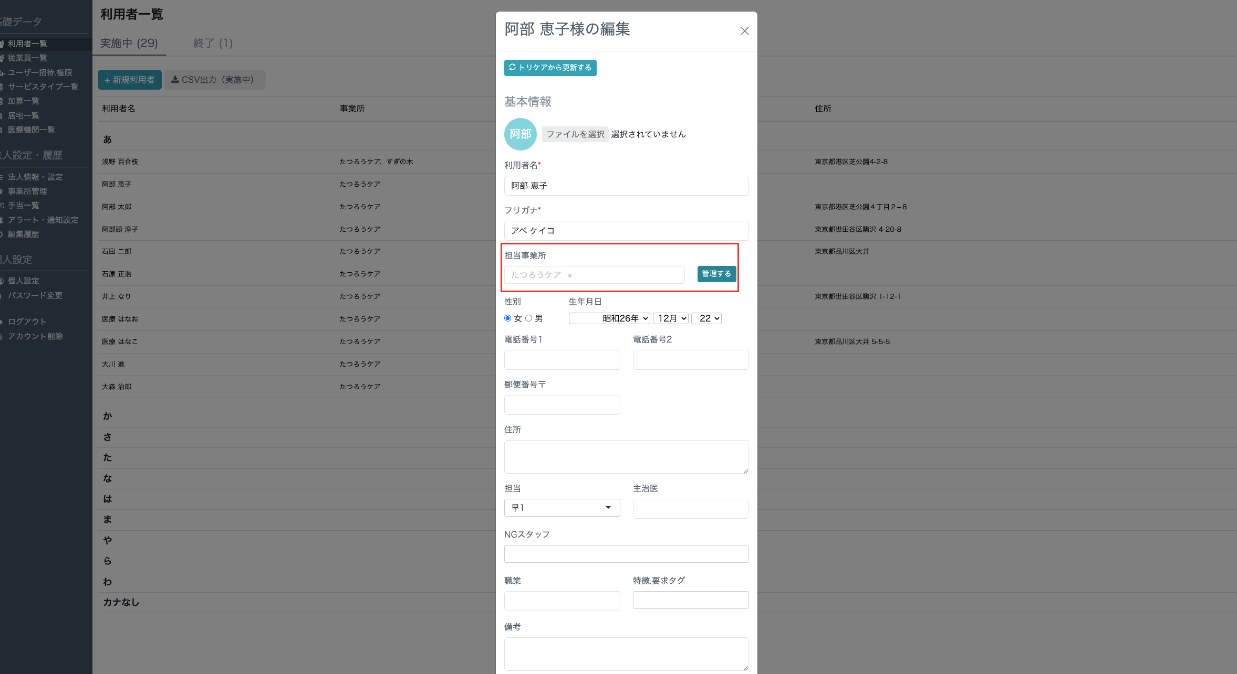Select the 女 gender radio button
The image size is (1237, 674).
[507, 318]
